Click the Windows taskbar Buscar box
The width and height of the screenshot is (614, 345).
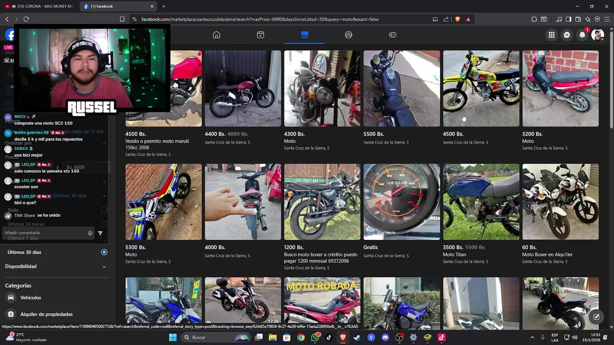pos(216,337)
